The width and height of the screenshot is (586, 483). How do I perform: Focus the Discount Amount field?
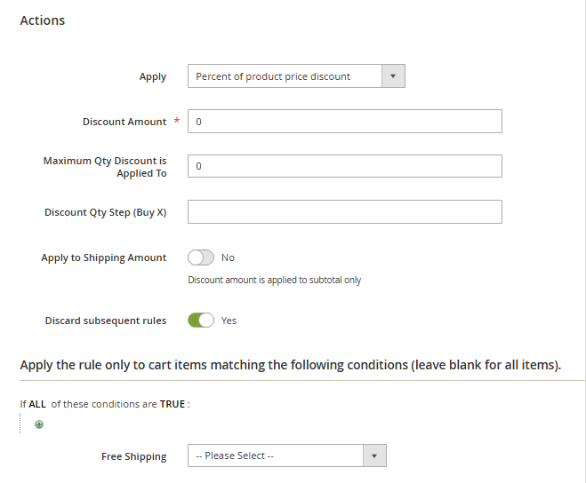[344, 122]
